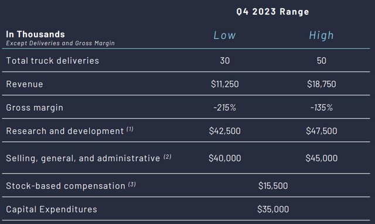Select the capital expenditures value $35,000

click(273, 209)
